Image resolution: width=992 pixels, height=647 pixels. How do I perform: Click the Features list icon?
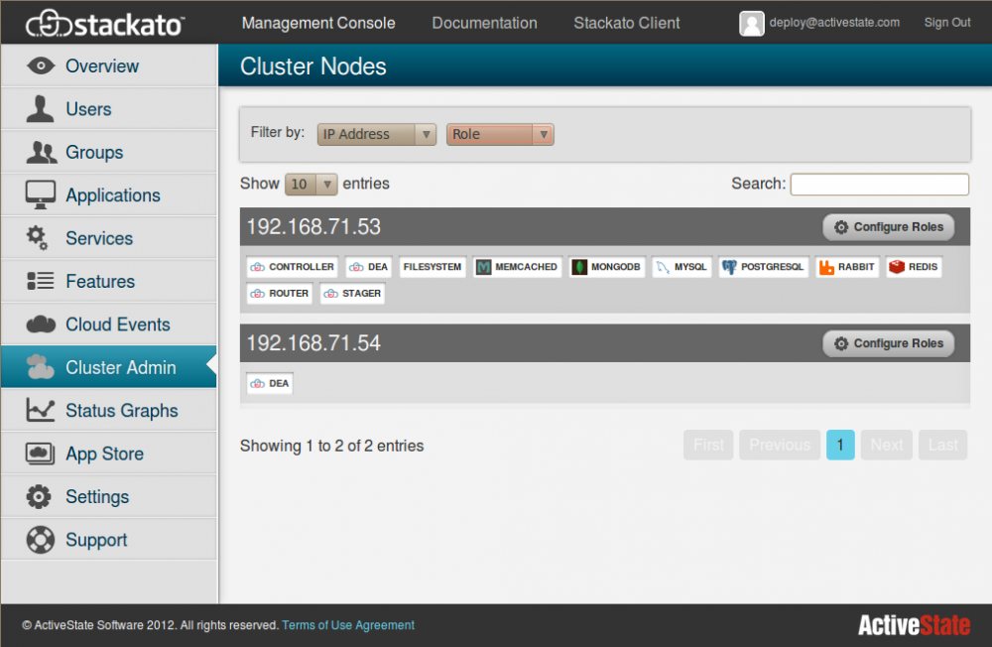41,281
